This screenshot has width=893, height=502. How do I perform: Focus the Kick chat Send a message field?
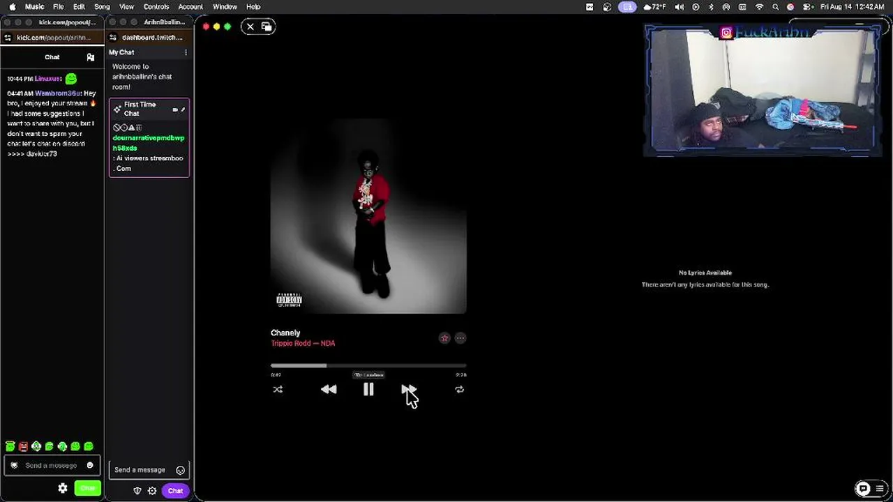point(52,466)
